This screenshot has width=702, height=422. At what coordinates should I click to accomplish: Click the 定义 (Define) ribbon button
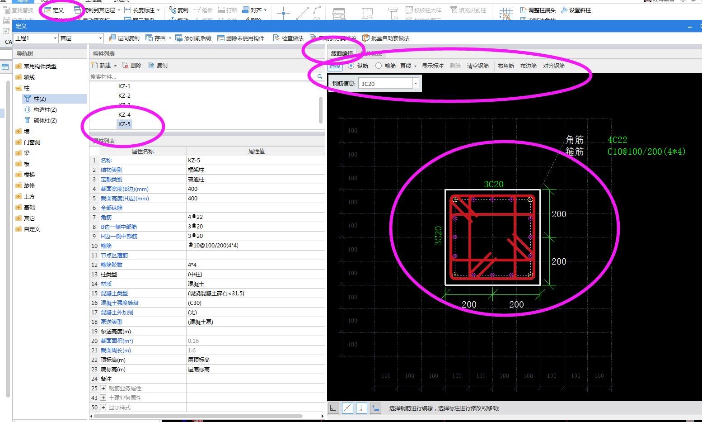(x=54, y=10)
